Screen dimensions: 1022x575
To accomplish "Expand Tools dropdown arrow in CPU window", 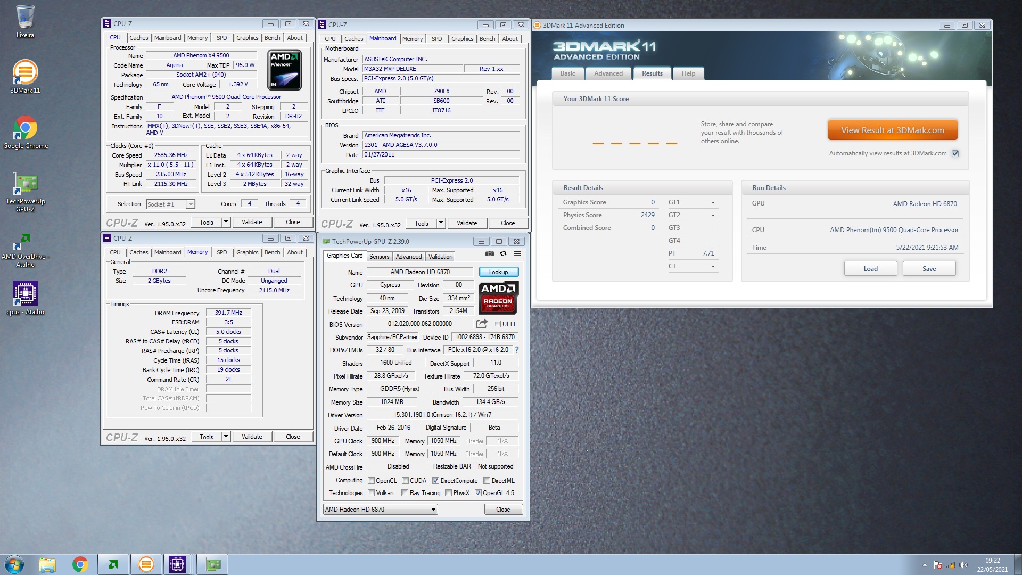I will (x=226, y=222).
